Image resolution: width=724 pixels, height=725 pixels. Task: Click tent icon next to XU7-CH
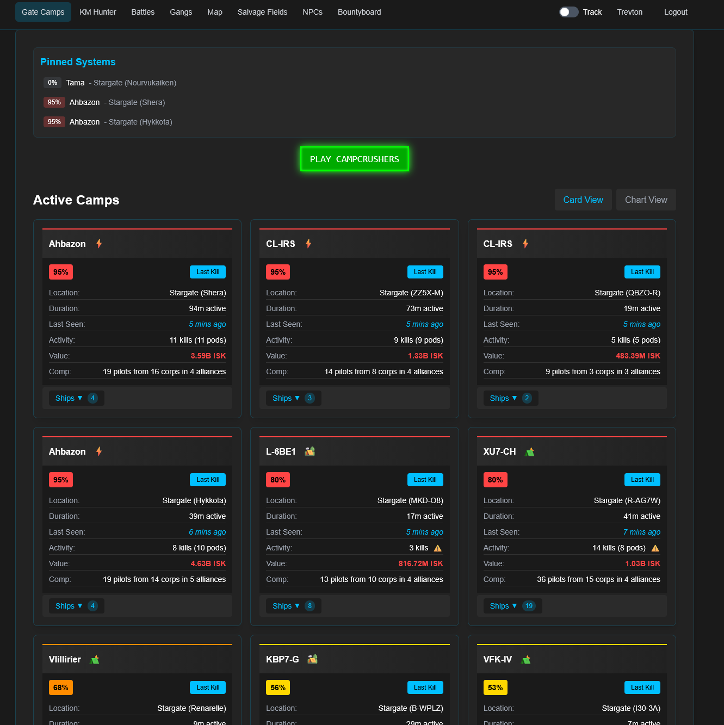click(x=530, y=452)
